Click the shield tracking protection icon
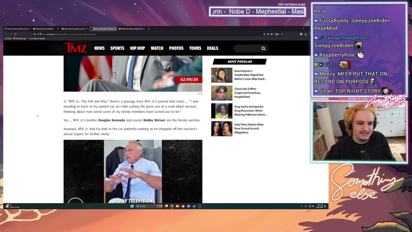Screen dimensions: 412x232 [x=34, y=34]
